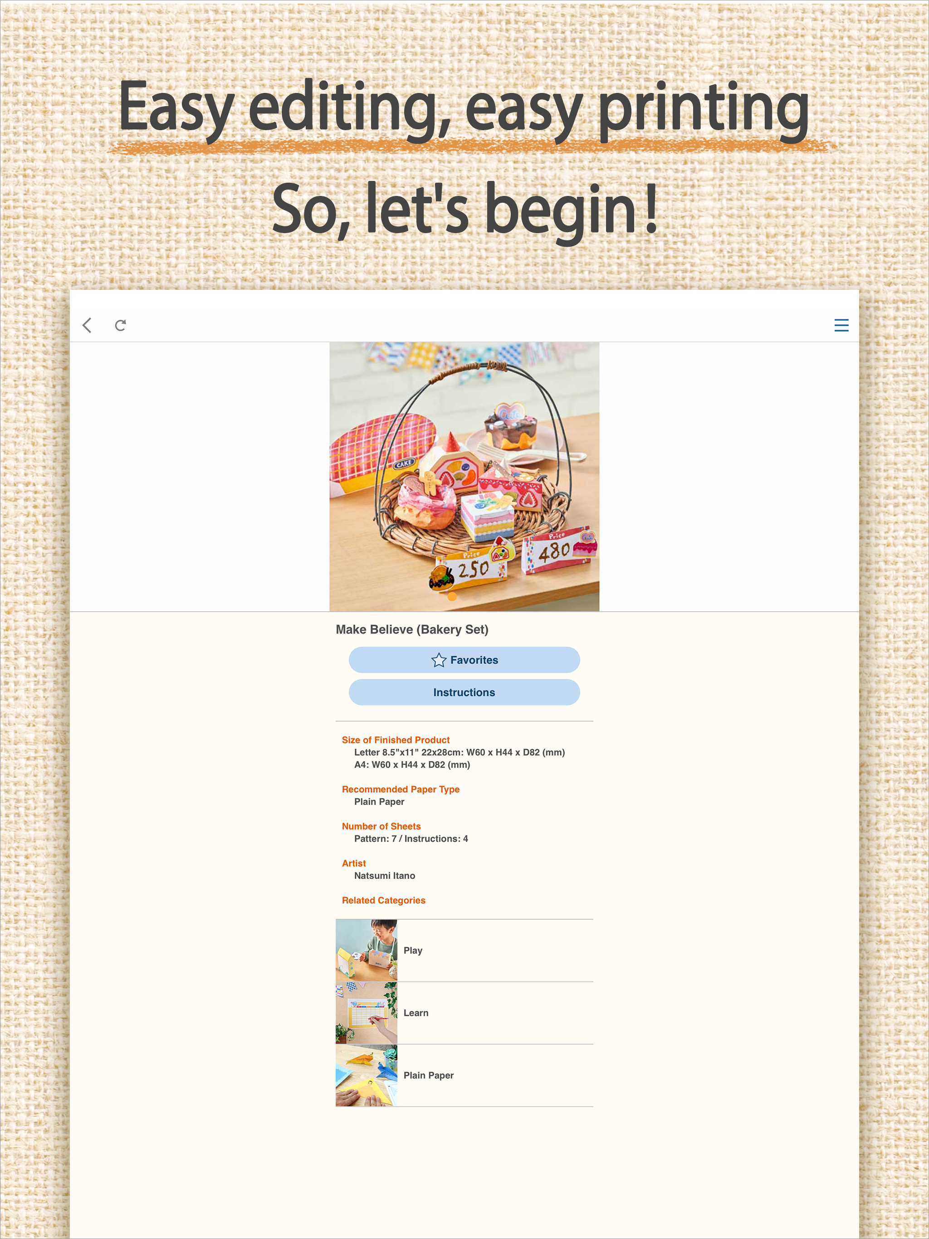929x1239 pixels.
Task: Go back using the left arrow icon
Action: (87, 325)
